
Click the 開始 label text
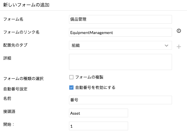tap(9, 124)
